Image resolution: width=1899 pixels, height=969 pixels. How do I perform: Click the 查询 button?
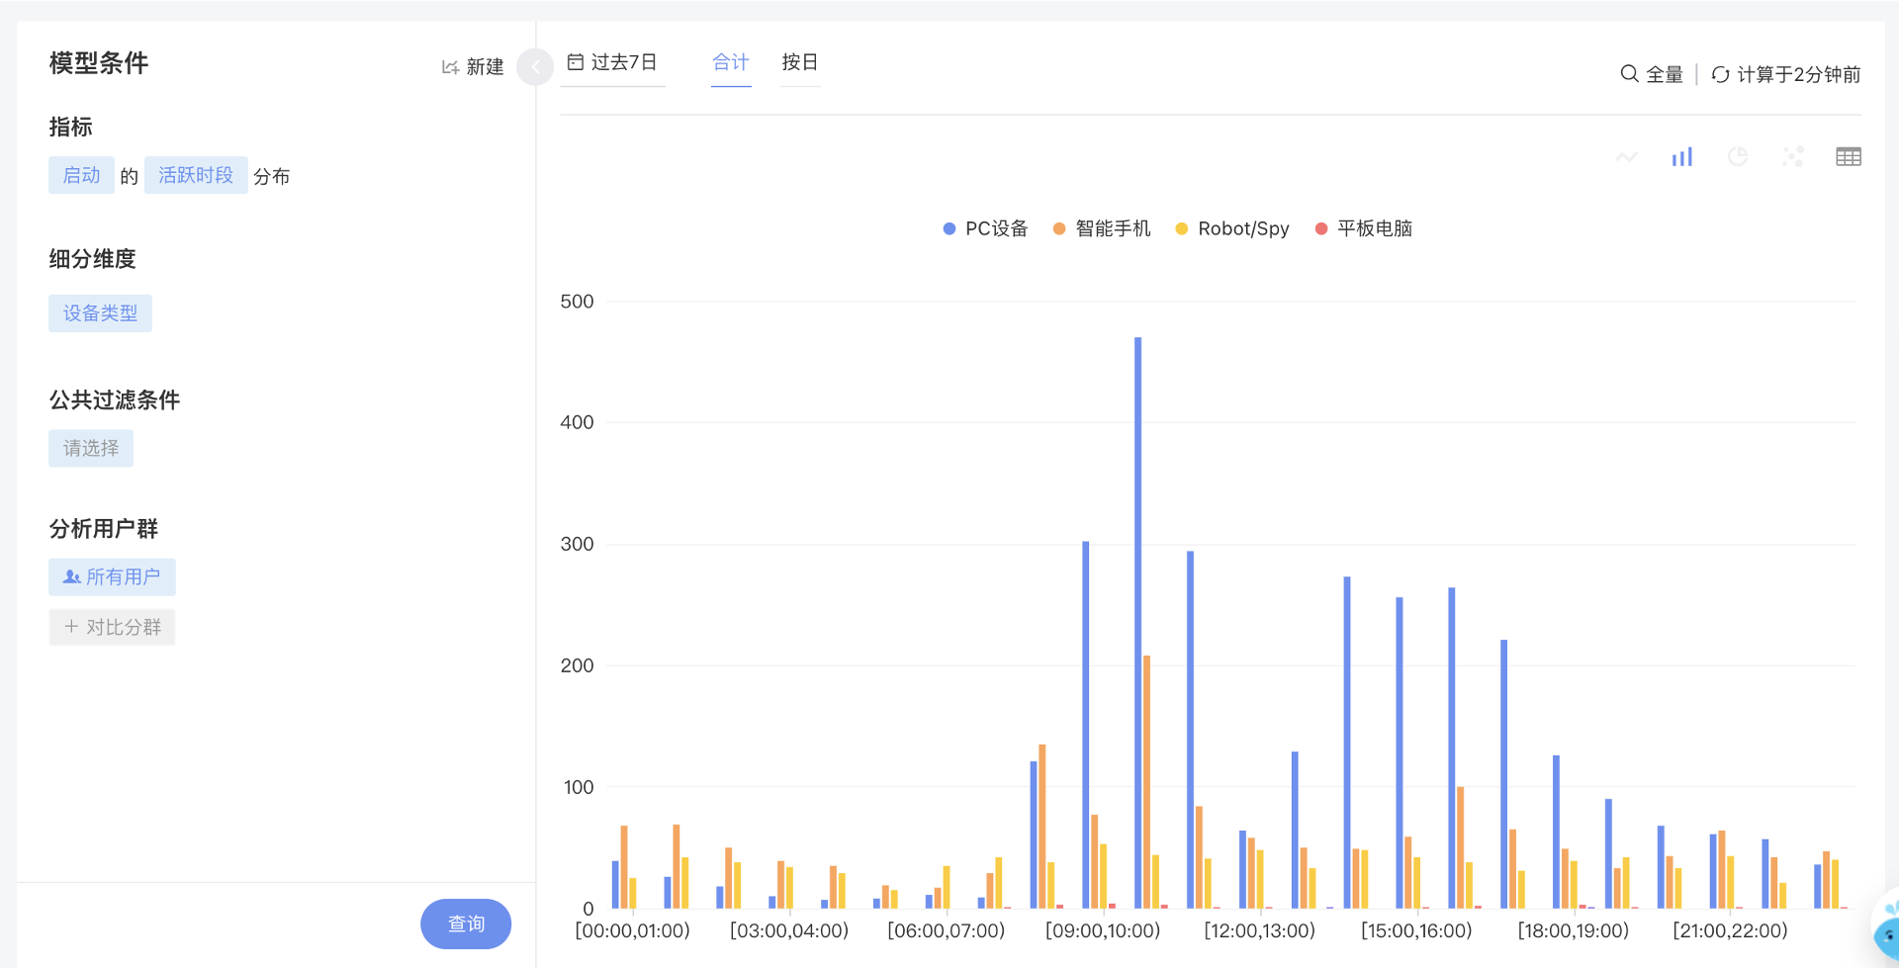[x=466, y=924]
